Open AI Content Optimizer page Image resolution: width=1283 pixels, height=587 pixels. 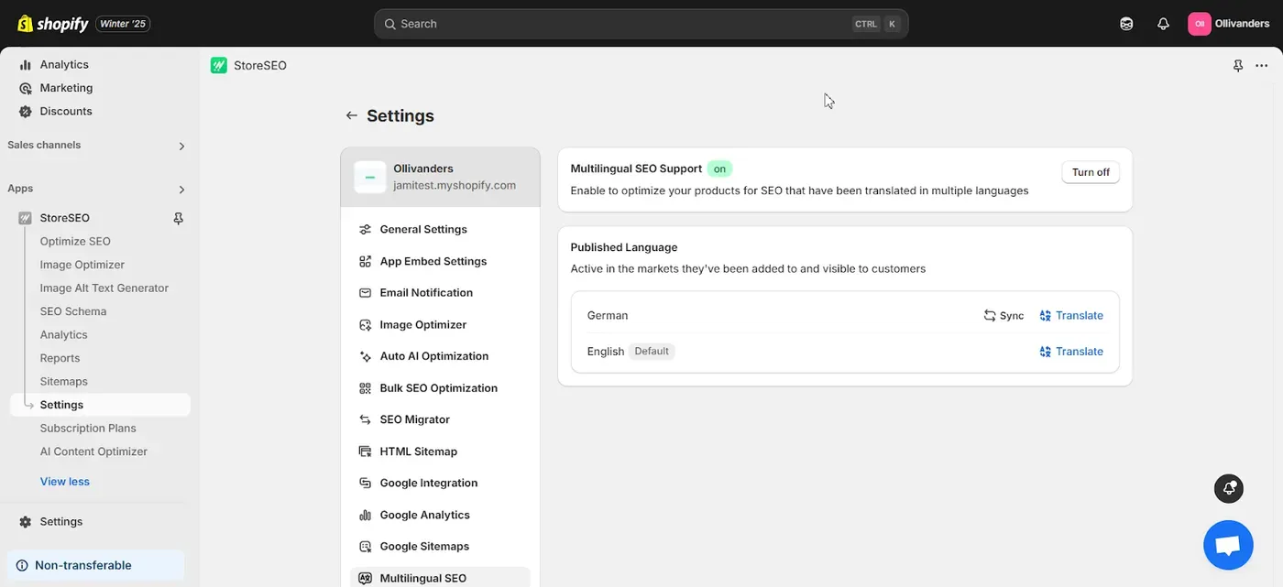point(93,451)
